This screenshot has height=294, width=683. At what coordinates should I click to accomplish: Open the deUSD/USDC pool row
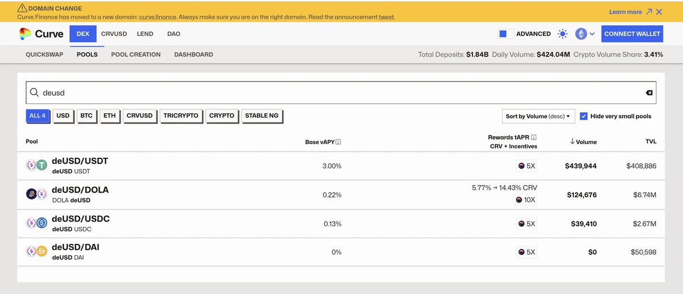pyautogui.click(x=341, y=223)
